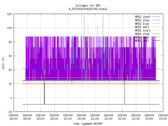The width and height of the screenshot is (168, 126).
Task: Click the x-axis tick label 22:00
Action: (122, 119)
